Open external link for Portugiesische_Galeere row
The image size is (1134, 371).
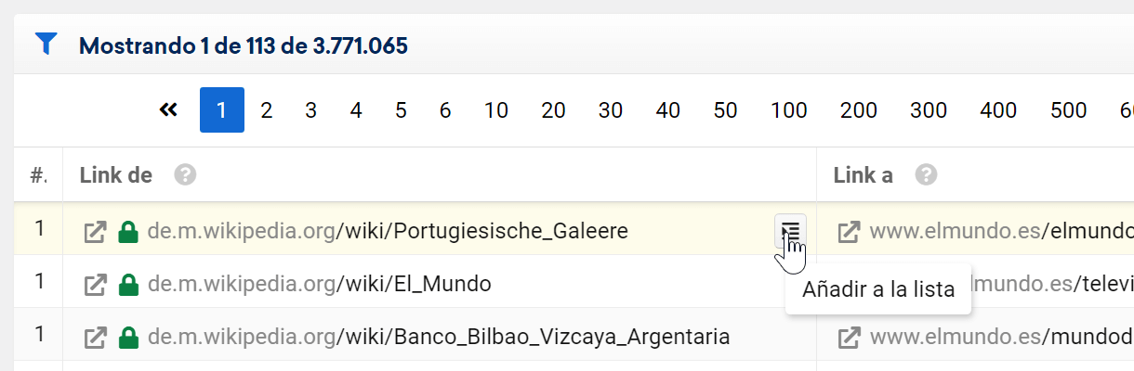(x=95, y=231)
